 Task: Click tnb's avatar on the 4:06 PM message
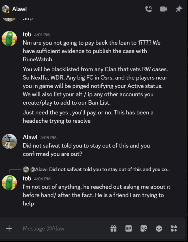(x=9, y=183)
